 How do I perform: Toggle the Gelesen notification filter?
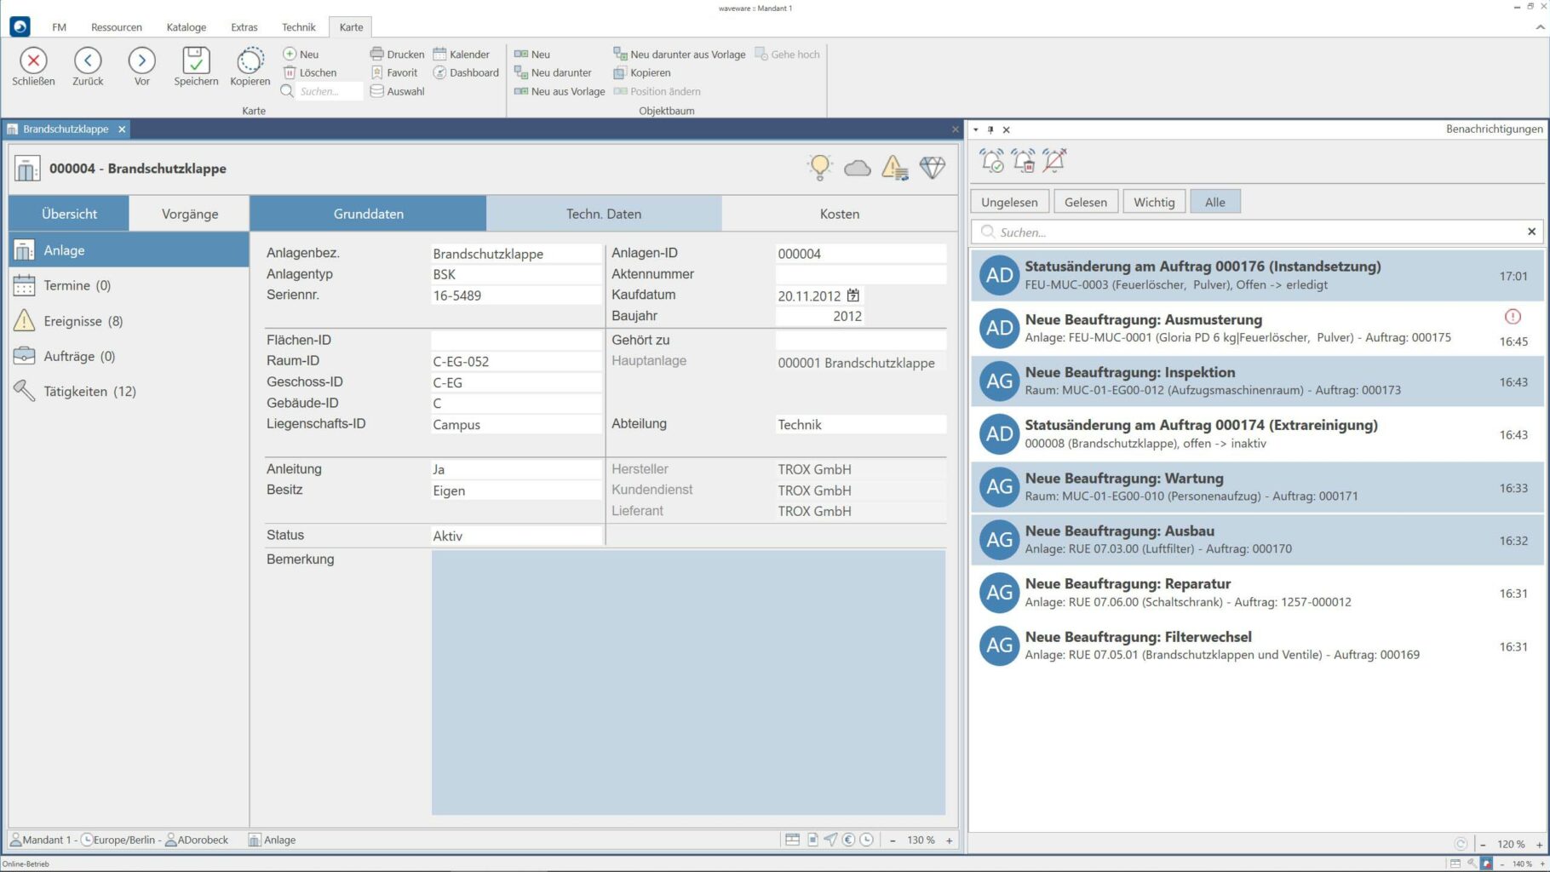pos(1086,202)
